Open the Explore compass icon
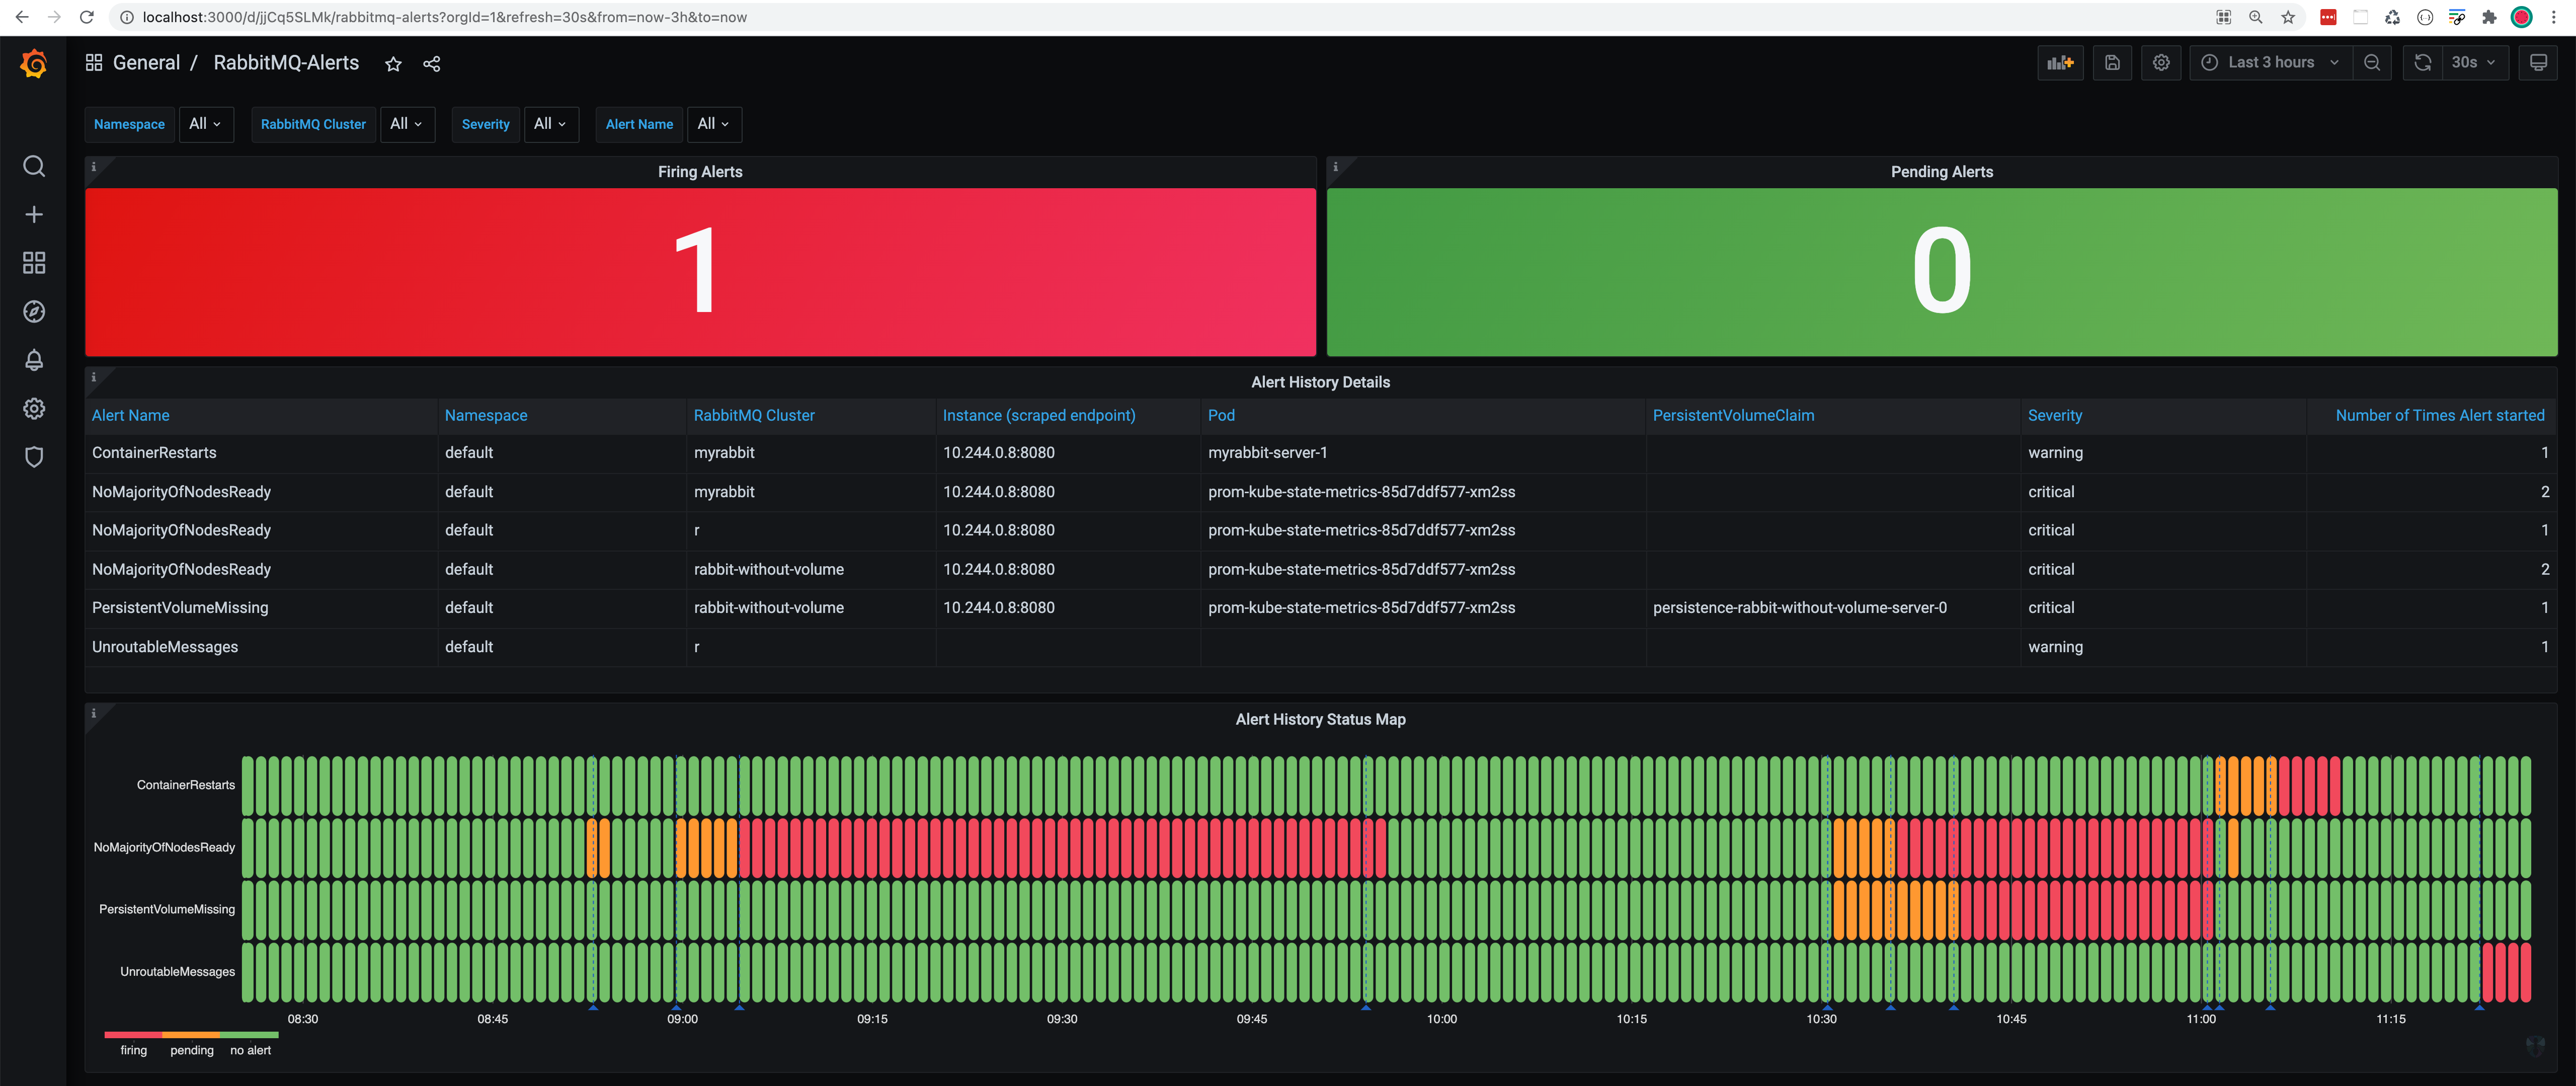This screenshot has width=2576, height=1086. pos(34,311)
